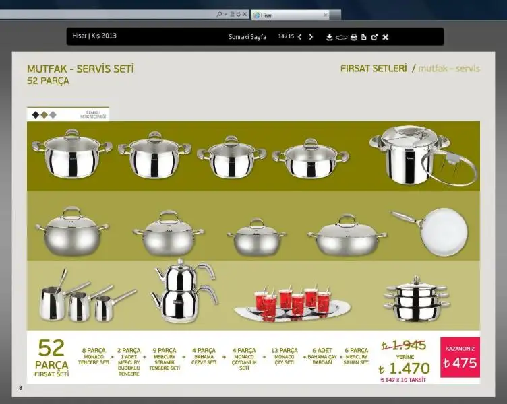The width and height of the screenshot is (507, 404).
Task: Select the olive color option diamond
Action: (x=44, y=114)
